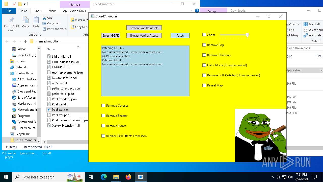
Task: Check Remove Corpses option
Action: (103, 106)
